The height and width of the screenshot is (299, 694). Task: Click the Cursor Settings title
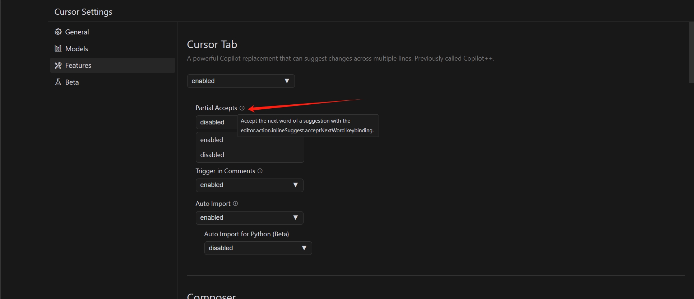pos(83,12)
